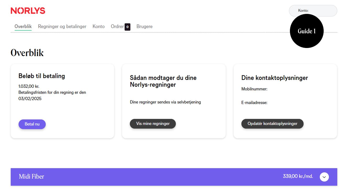Click Opdatér kontaktoplysninger button
The height and width of the screenshot is (192, 348).
point(272,124)
